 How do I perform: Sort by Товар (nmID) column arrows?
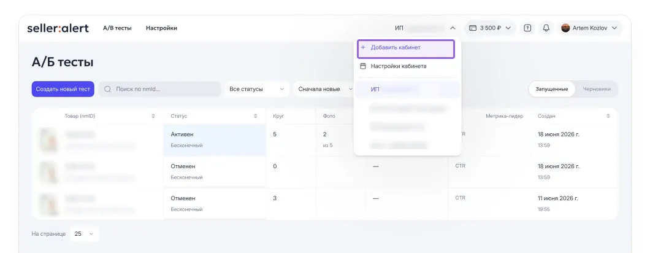point(153,116)
